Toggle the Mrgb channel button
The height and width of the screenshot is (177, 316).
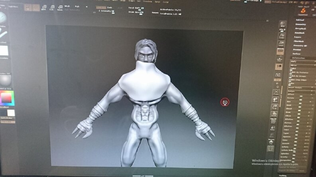67,6
